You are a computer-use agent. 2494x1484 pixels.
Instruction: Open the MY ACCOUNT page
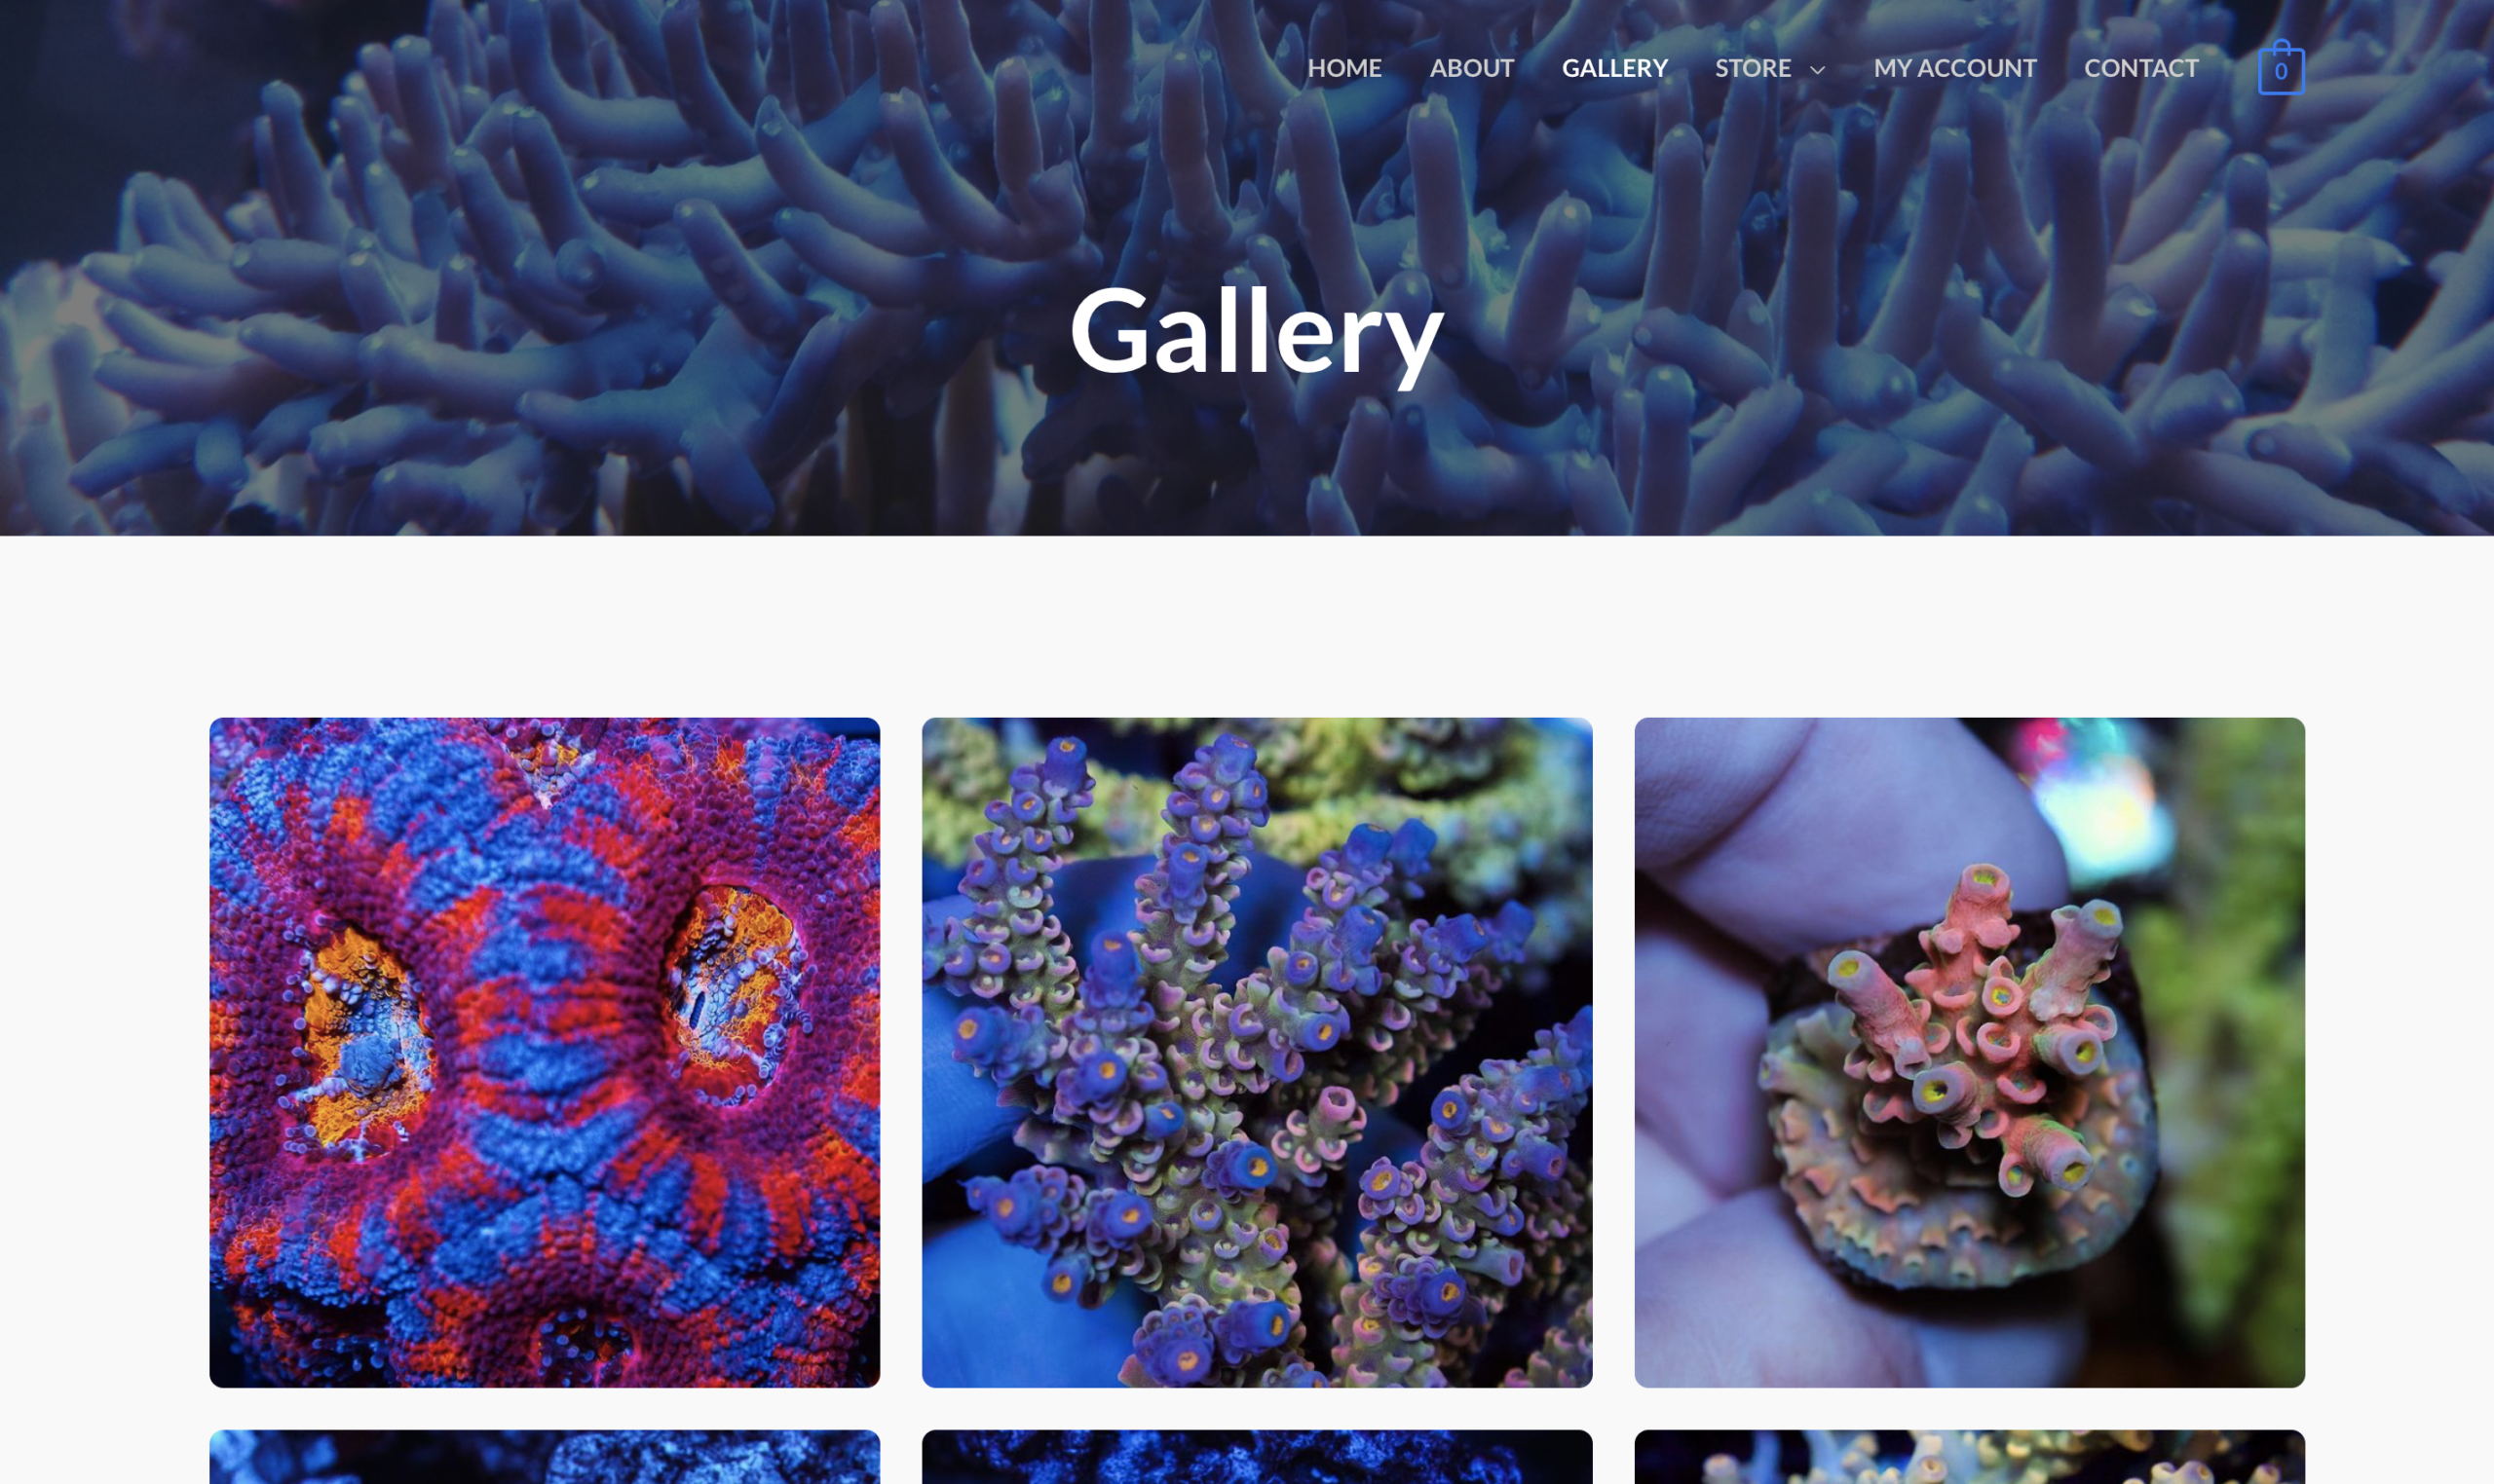[x=1953, y=68]
